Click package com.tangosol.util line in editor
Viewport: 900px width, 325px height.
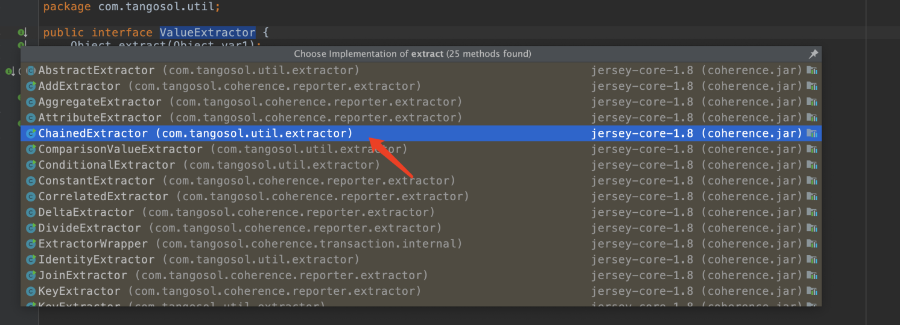coord(132,7)
